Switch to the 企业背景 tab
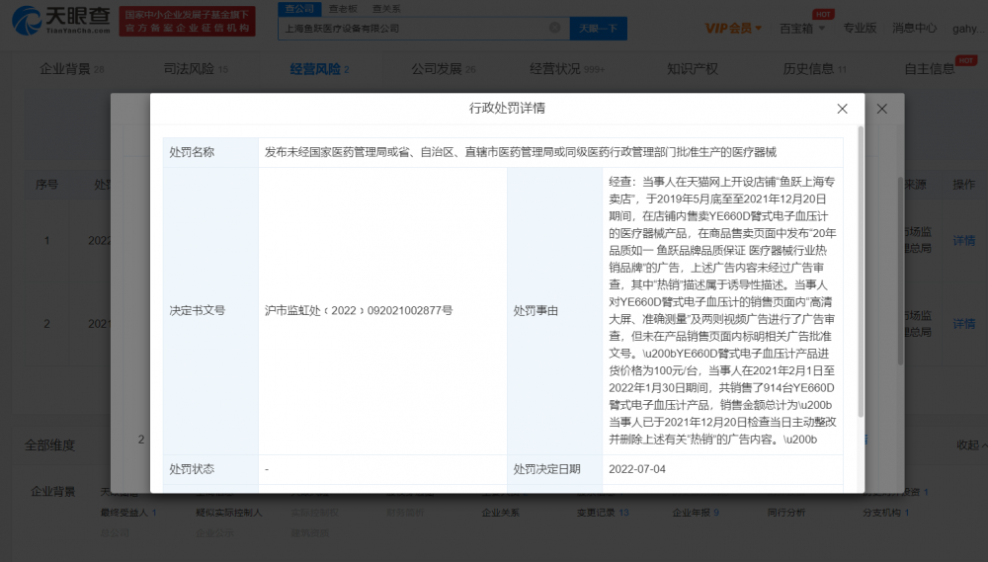The image size is (988, 562). pyautogui.click(x=71, y=69)
